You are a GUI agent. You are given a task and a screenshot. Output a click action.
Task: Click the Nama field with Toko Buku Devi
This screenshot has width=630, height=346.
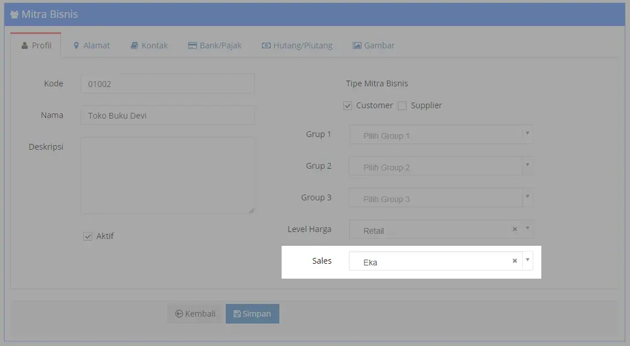click(x=168, y=115)
